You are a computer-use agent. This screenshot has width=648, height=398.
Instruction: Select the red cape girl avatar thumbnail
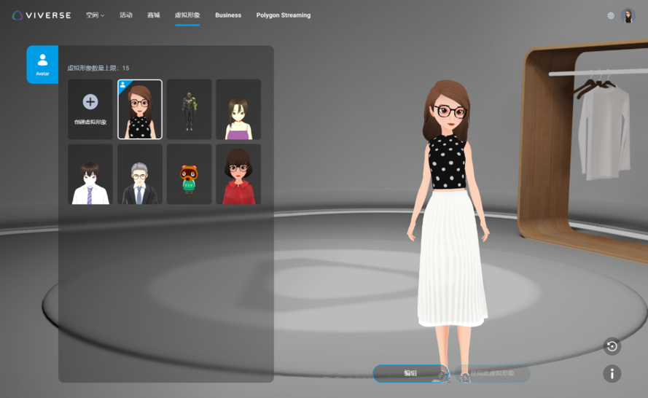click(x=238, y=174)
